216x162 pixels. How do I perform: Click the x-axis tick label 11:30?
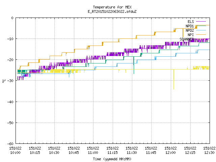pos(132,153)
